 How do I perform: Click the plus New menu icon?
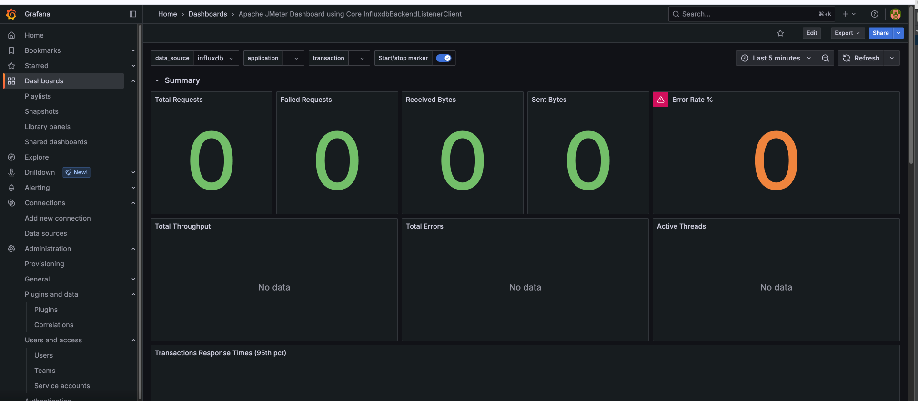coord(848,14)
